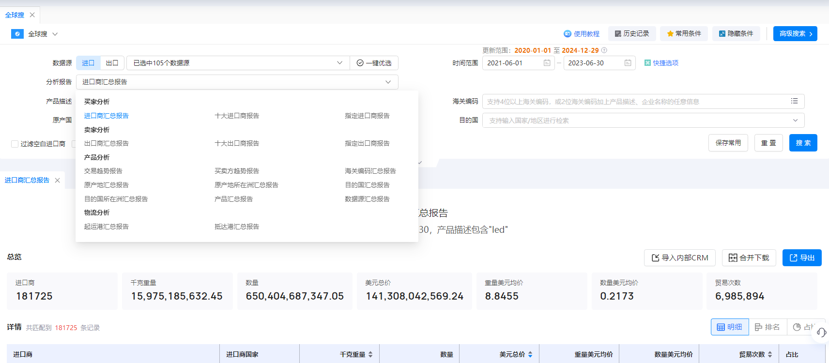Switch data source to 出口
Screen dimensions: 829x363
[112, 63]
